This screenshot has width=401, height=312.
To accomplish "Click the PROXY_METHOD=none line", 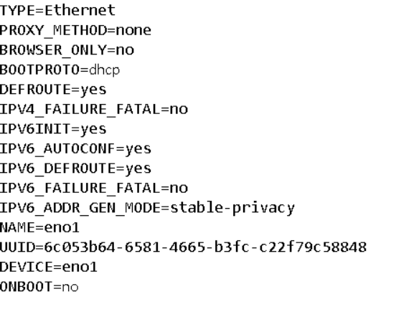I will click(76, 30).
